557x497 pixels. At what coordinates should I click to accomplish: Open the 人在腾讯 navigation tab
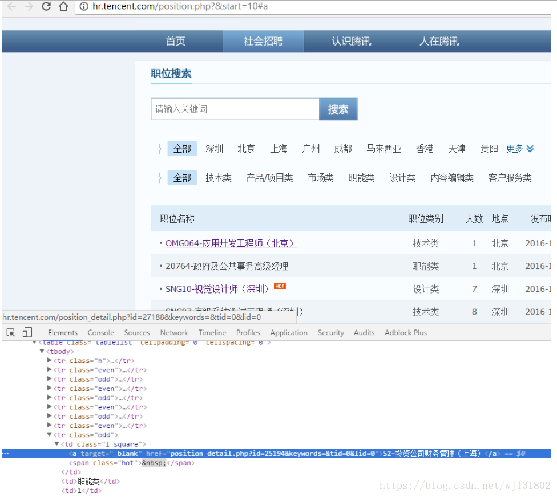click(x=439, y=41)
